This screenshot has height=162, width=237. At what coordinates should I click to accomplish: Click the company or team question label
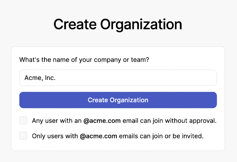84,60
